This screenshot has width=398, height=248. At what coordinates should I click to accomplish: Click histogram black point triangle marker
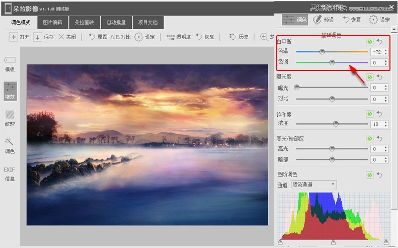click(x=280, y=241)
